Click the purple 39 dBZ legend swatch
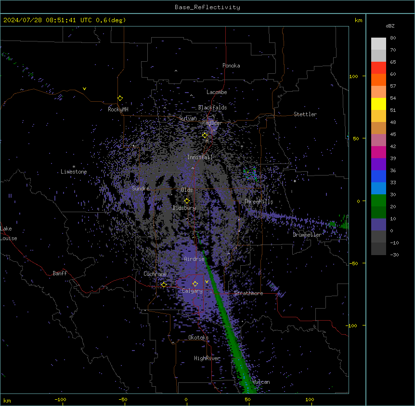Image resolution: width=415 pixels, height=406 pixels. (378, 164)
